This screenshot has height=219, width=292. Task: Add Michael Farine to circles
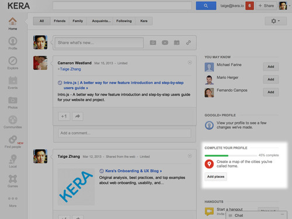[x=271, y=67]
